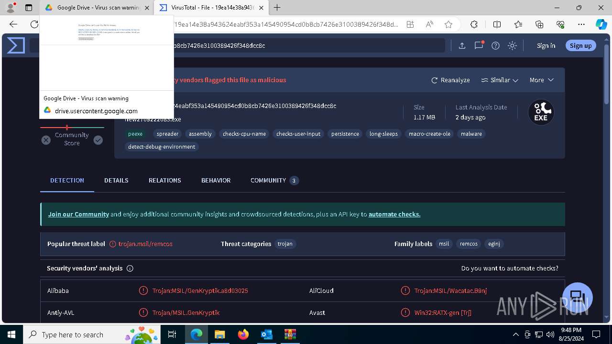The image size is (612, 344).
Task: Click the VirusTotal logo
Action: click(x=16, y=45)
